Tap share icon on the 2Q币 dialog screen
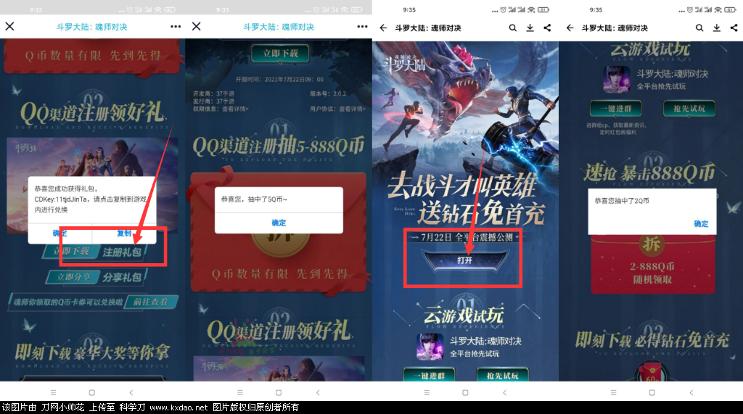The width and height of the screenshot is (743, 414). (734, 28)
